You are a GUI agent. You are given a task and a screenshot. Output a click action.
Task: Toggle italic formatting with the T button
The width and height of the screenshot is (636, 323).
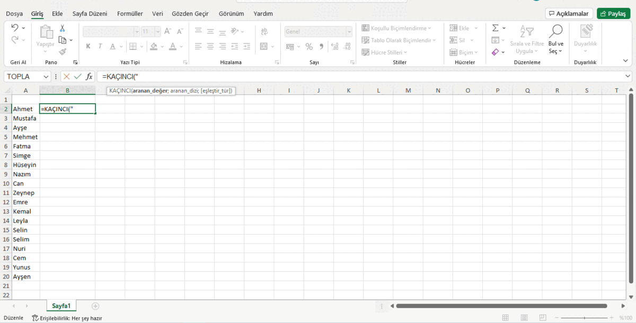[100, 47]
